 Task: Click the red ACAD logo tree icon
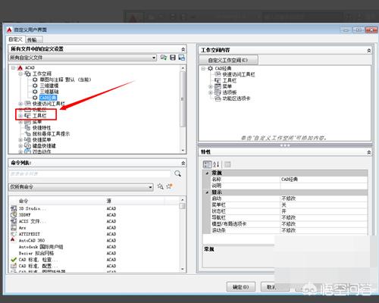(x=20, y=67)
